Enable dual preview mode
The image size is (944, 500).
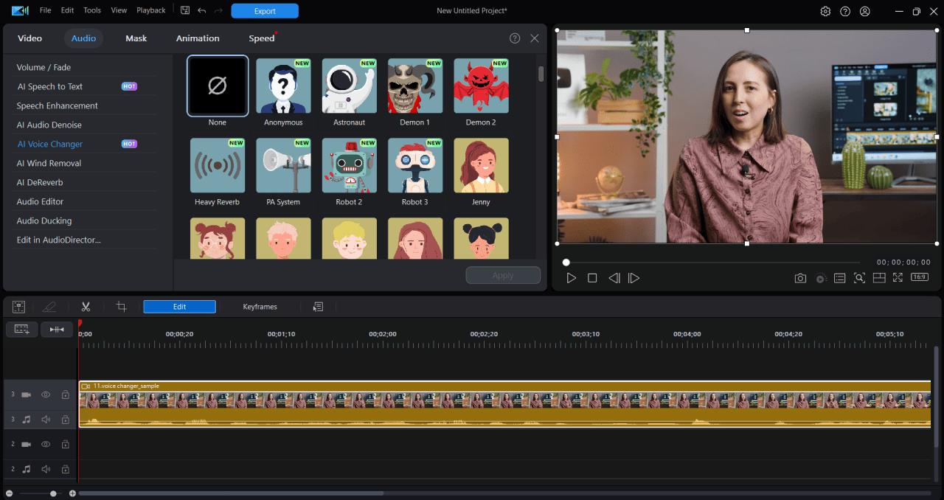[x=879, y=278]
